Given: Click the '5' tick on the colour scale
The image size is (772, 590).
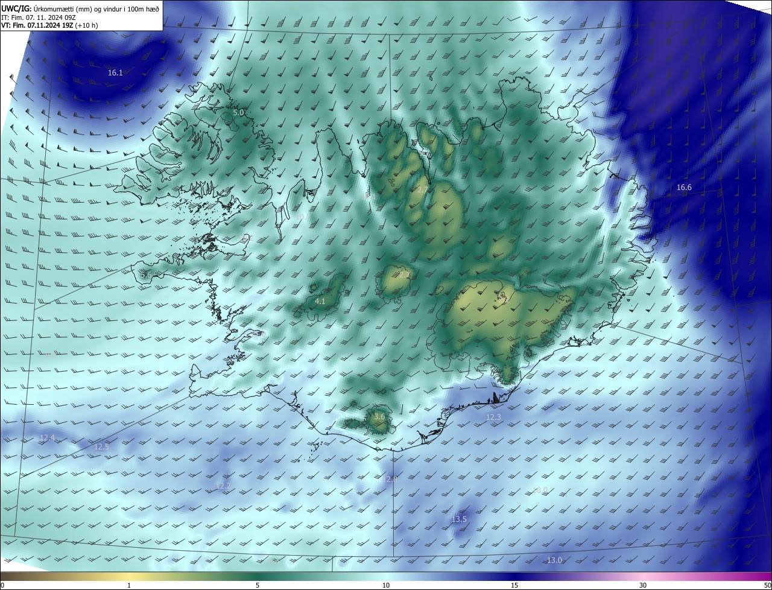Looking at the screenshot, I should [258, 586].
